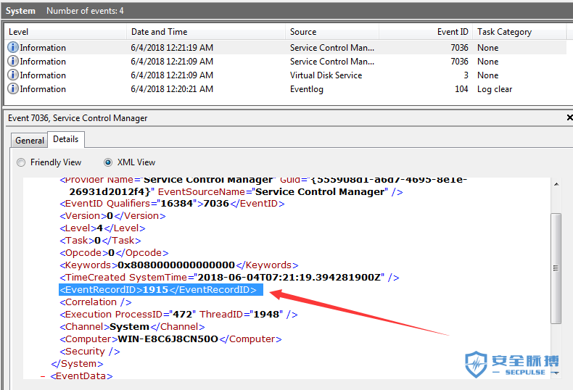Screen dimensions: 573x390
Task: Switch to the Details tab
Action: [66, 139]
